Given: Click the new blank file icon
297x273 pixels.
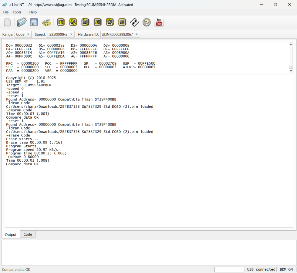Looking at the screenshot, I should click(x=8, y=22).
